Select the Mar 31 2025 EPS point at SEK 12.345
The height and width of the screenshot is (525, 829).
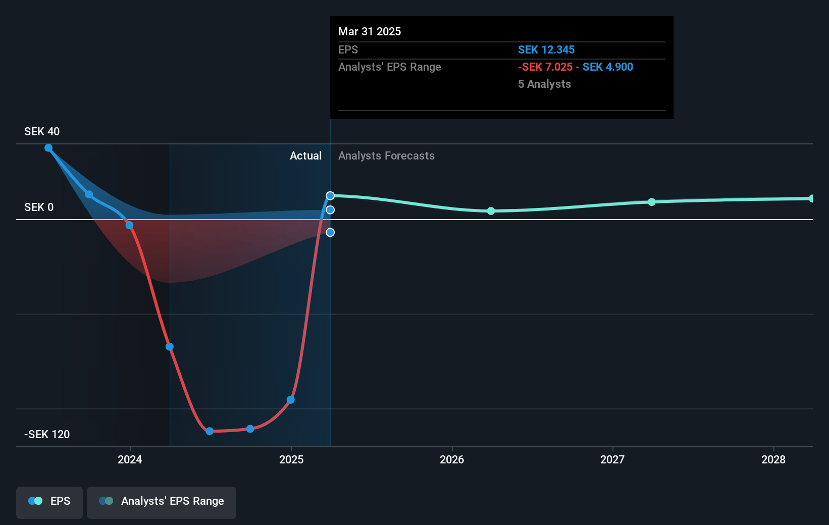(330, 195)
